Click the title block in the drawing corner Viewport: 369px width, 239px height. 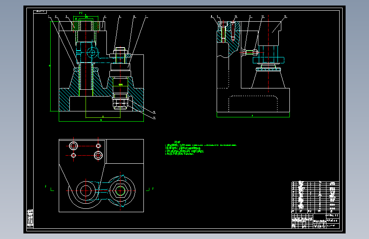tap(315, 221)
